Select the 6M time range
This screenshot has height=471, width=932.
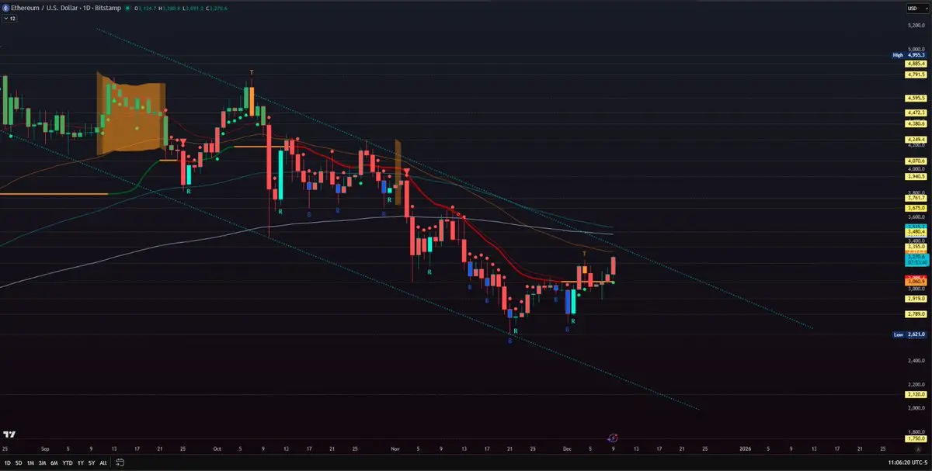click(x=54, y=463)
